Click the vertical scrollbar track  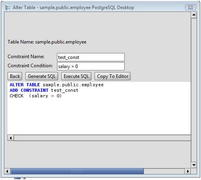pyautogui.click(x=194, y=90)
